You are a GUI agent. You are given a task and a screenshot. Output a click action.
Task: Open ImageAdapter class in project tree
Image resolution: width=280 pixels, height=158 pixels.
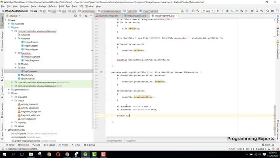pos(31,42)
